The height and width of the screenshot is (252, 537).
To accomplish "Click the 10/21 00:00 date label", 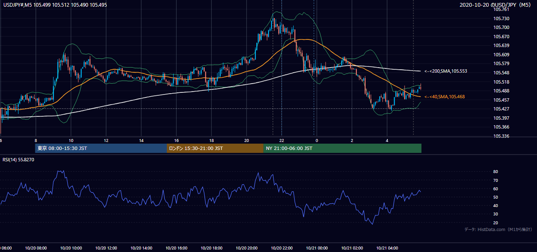I will pyautogui.click(x=317, y=248).
